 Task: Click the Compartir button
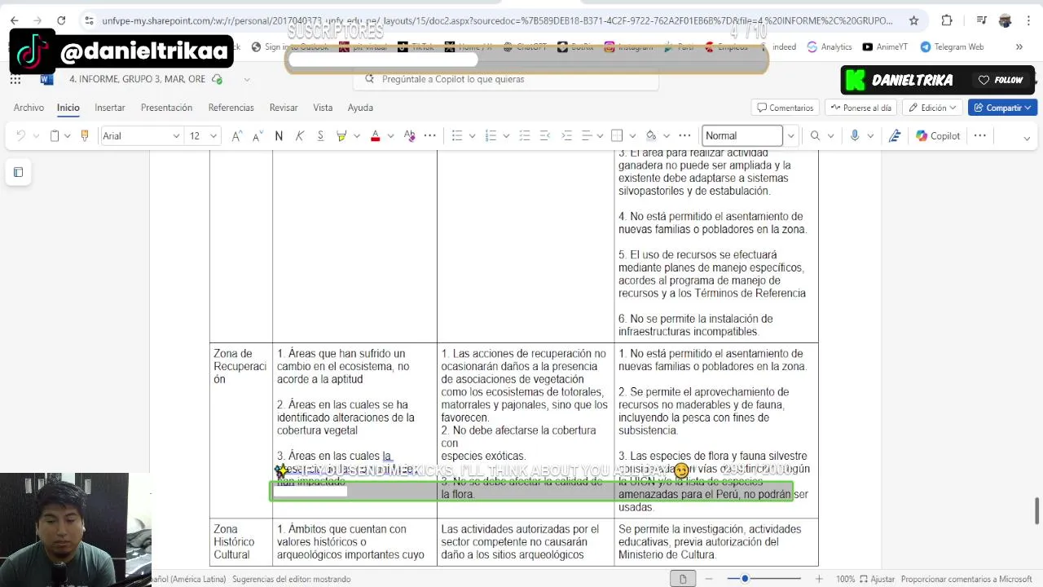1002,108
